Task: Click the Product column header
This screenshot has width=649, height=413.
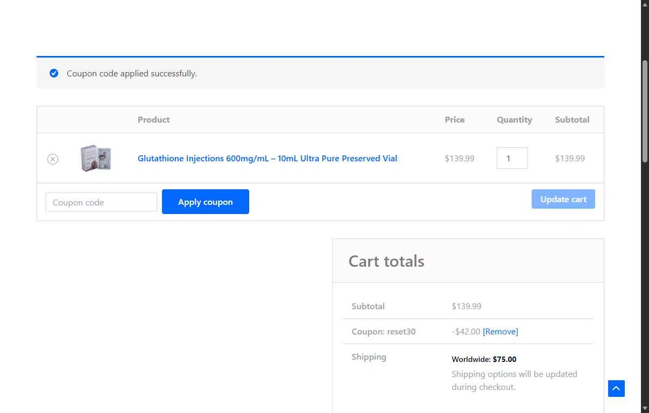Action: [154, 119]
